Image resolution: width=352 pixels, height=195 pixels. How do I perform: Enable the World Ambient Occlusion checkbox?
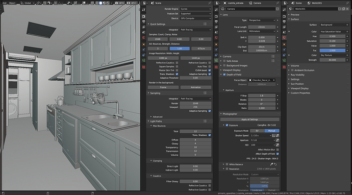(292, 70)
